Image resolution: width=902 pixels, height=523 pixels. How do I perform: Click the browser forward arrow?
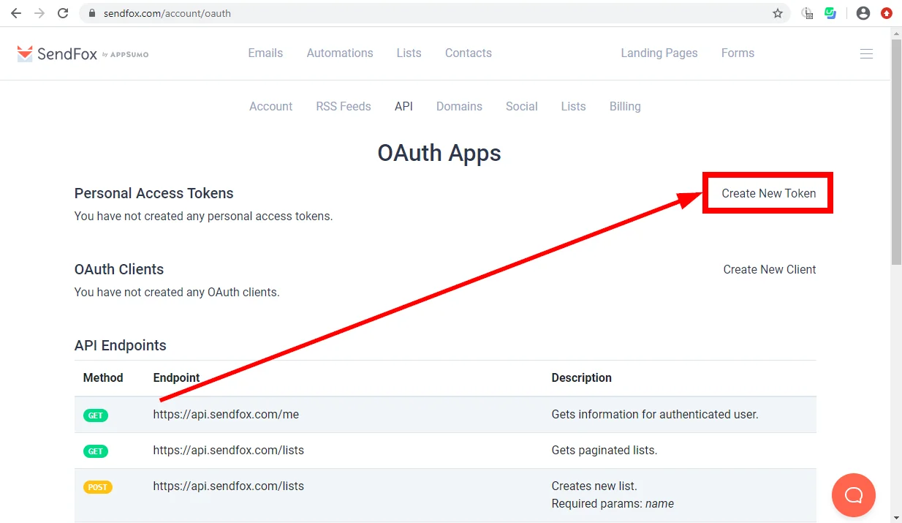pyautogui.click(x=39, y=13)
